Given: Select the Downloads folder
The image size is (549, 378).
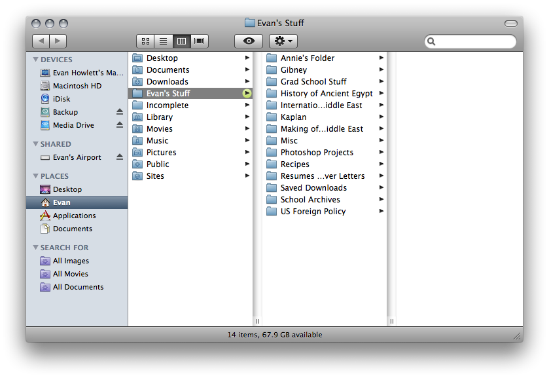Looking at the screenshot, I should (191, 81).
